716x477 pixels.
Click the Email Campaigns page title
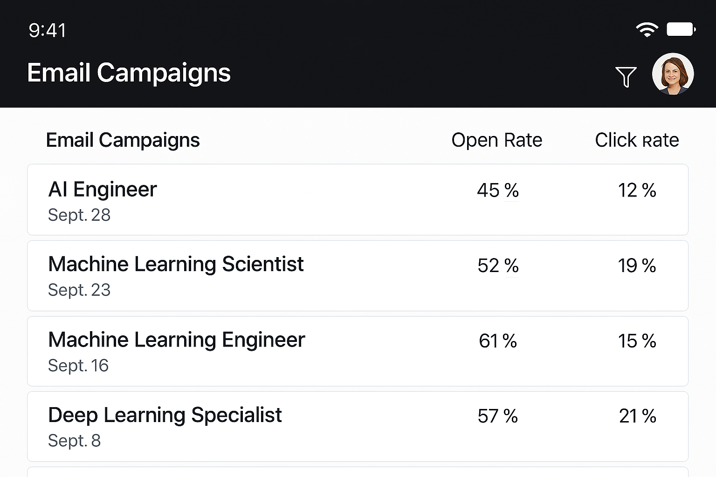pos(129,73)
